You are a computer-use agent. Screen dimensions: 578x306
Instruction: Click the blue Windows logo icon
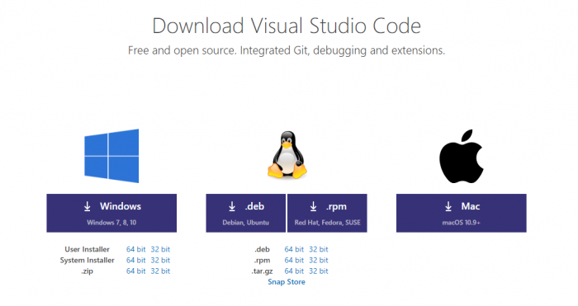coord(111,156)
